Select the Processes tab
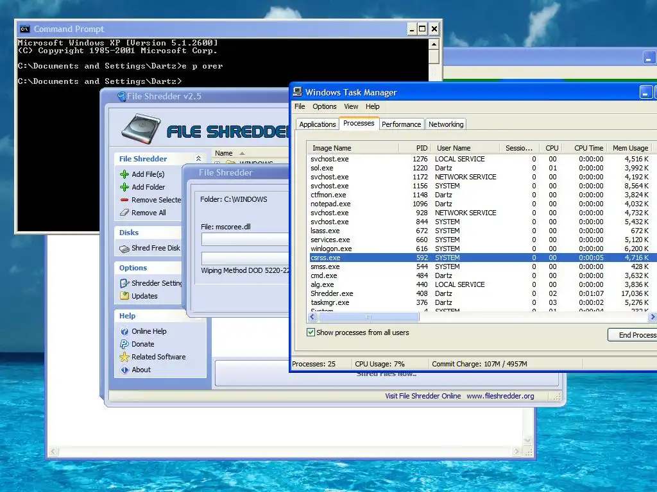Image resolution: width=657 pixels, height=492 pixels. pyautogui.click(x=359, y=123)
